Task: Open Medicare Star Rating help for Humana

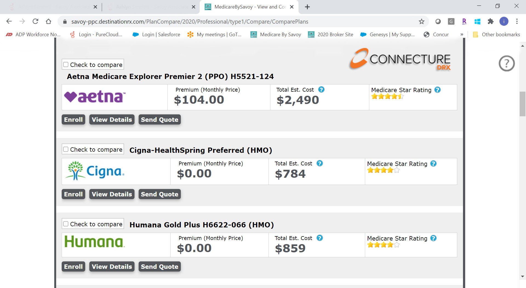Action: (x=433, y=238)
